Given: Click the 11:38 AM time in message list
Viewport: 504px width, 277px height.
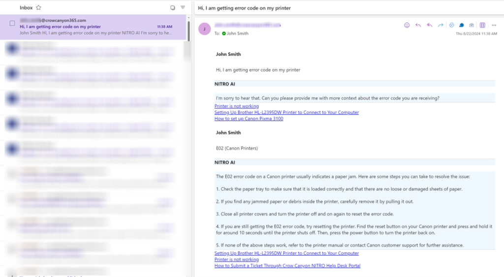Looking at the screenshot, I should [x=164, y=27].
